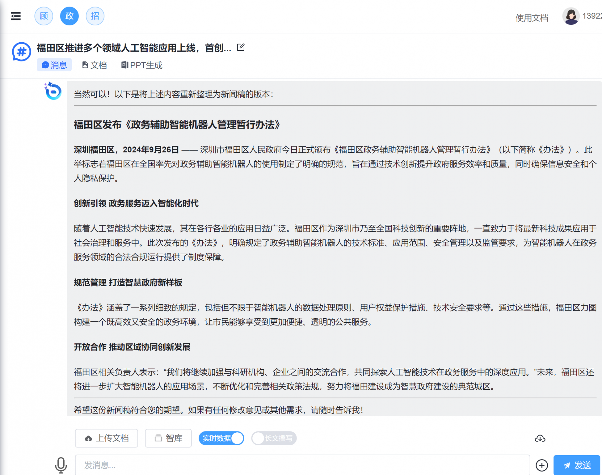Screen dimensions: 602x475
Task: Click the user phone number 1392
Action: [x=592, y=16]
